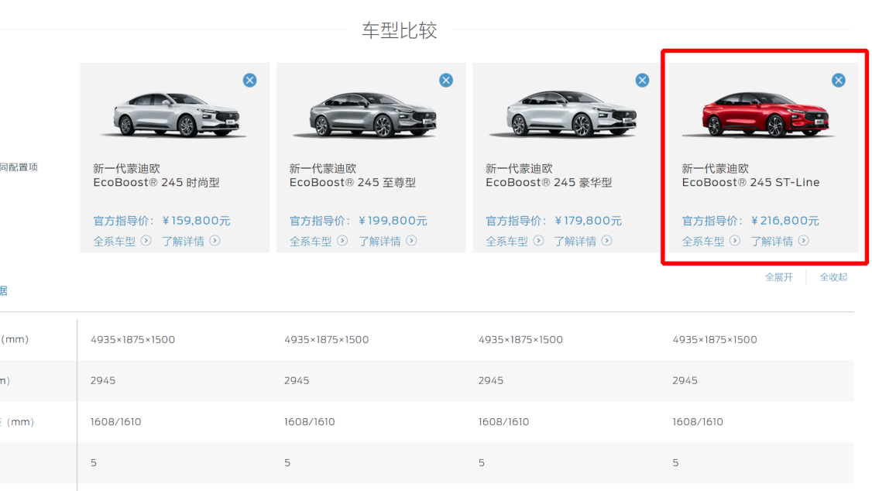Click the ST-Line wheelbase value 2945
872x491 pixels.
pyautogui.click(x=685, y=381)
